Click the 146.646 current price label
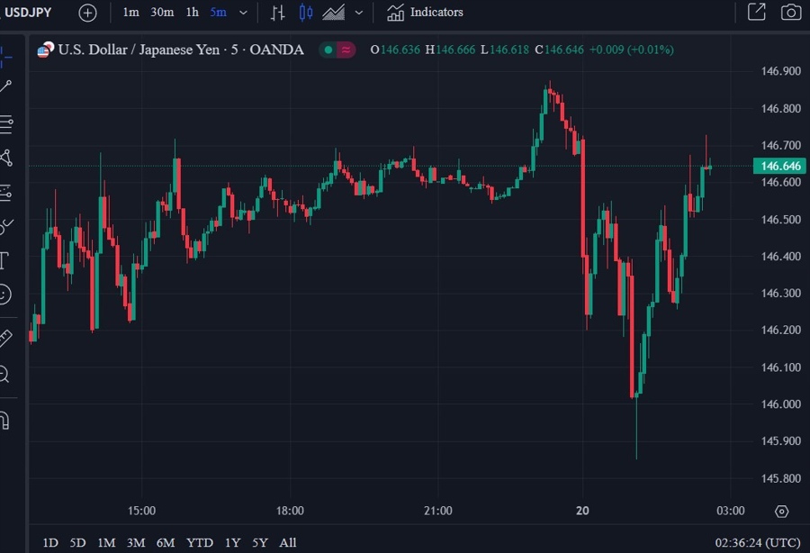Viewport: 810px width, 553px height. (x=779, y=166)
